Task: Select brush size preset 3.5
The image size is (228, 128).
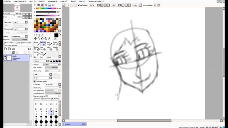Action: pyautogui.click(x=51, y=107)
